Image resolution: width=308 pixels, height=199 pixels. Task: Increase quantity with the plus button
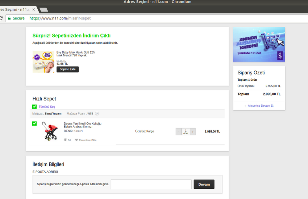(x=193, y=132)
